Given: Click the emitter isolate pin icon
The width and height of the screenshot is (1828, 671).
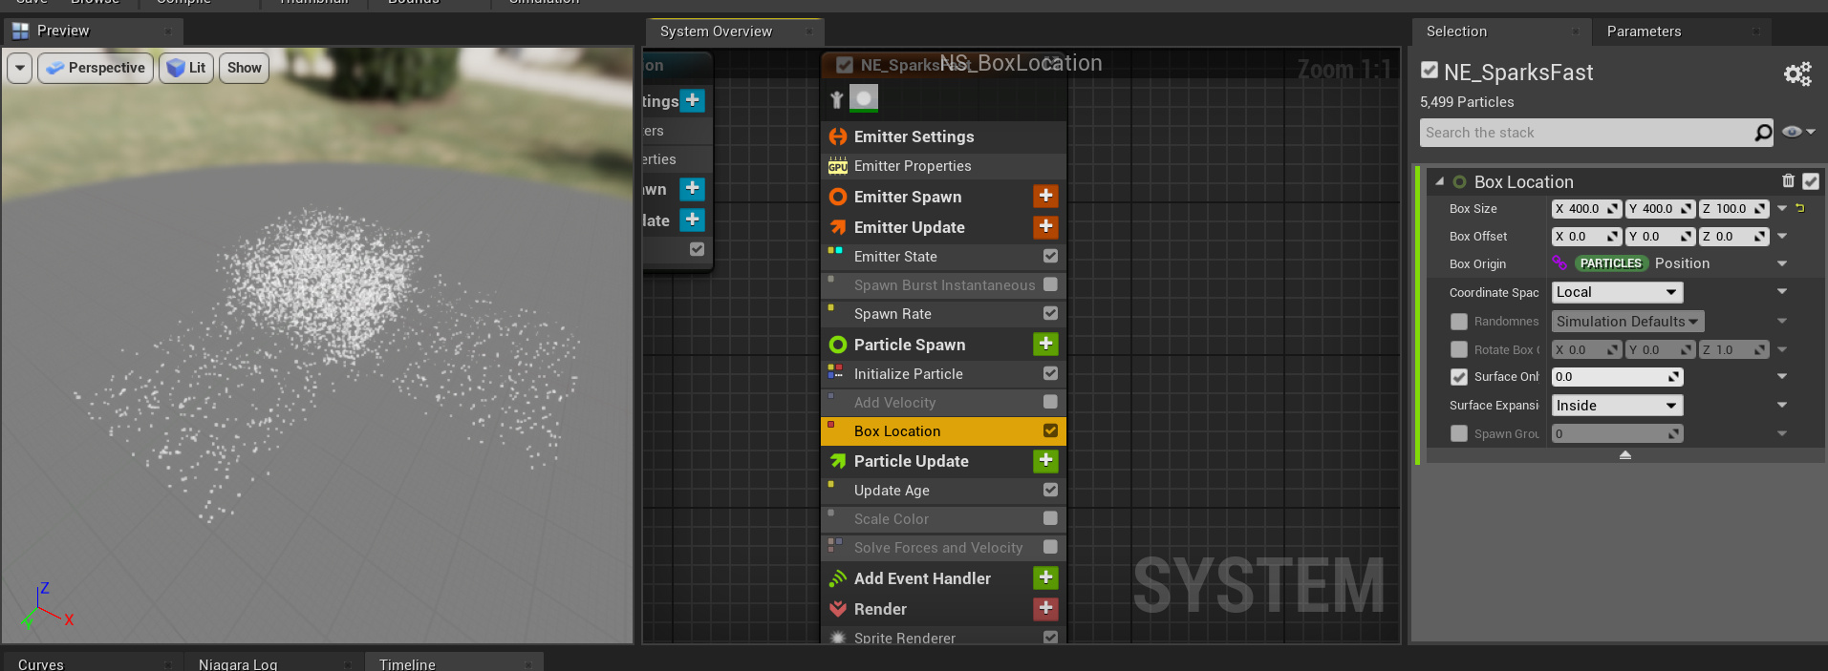Looking at the screenshot, I should pyautogui.click(x=837, y=98).
